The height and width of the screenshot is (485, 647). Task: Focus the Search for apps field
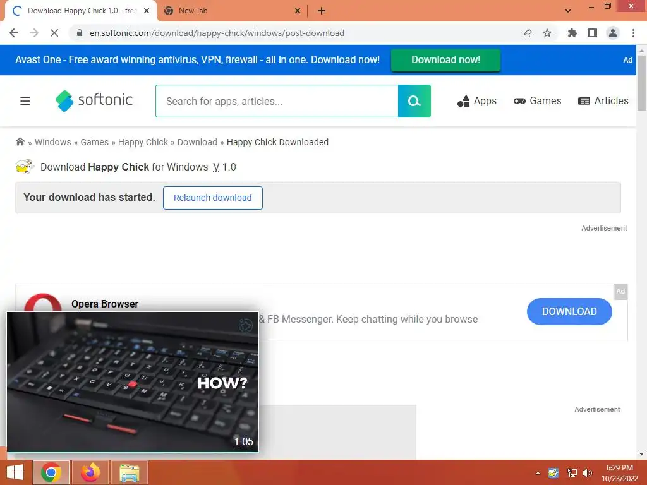point(277,101)
